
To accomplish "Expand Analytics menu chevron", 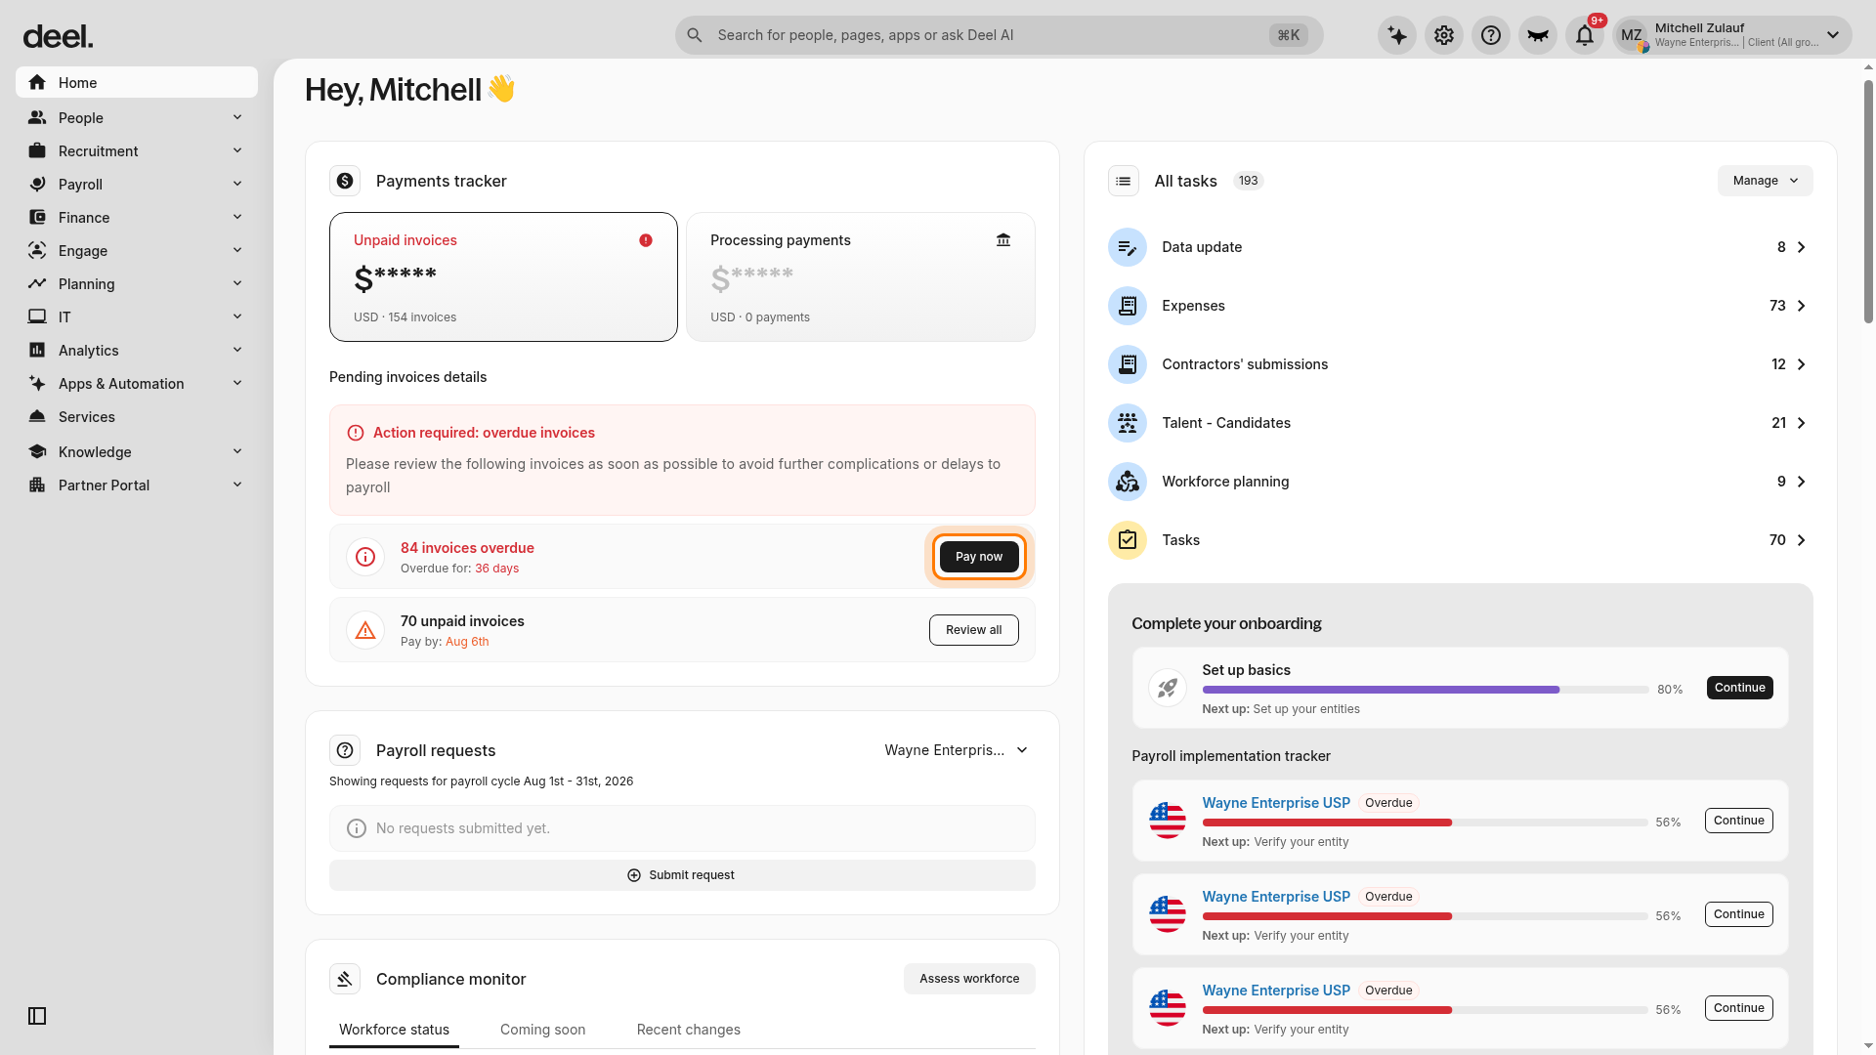I will (237, 350).
